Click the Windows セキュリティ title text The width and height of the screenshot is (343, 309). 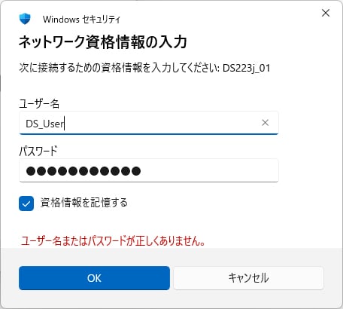tap(81, 20)
